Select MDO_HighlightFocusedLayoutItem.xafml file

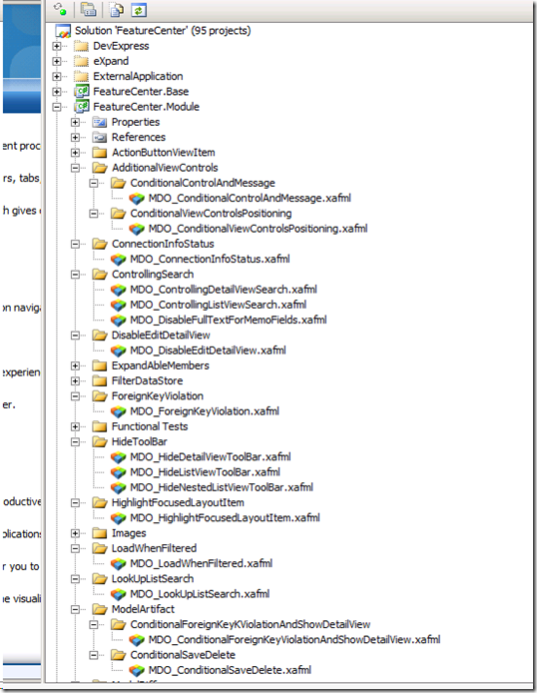(225, 518)
